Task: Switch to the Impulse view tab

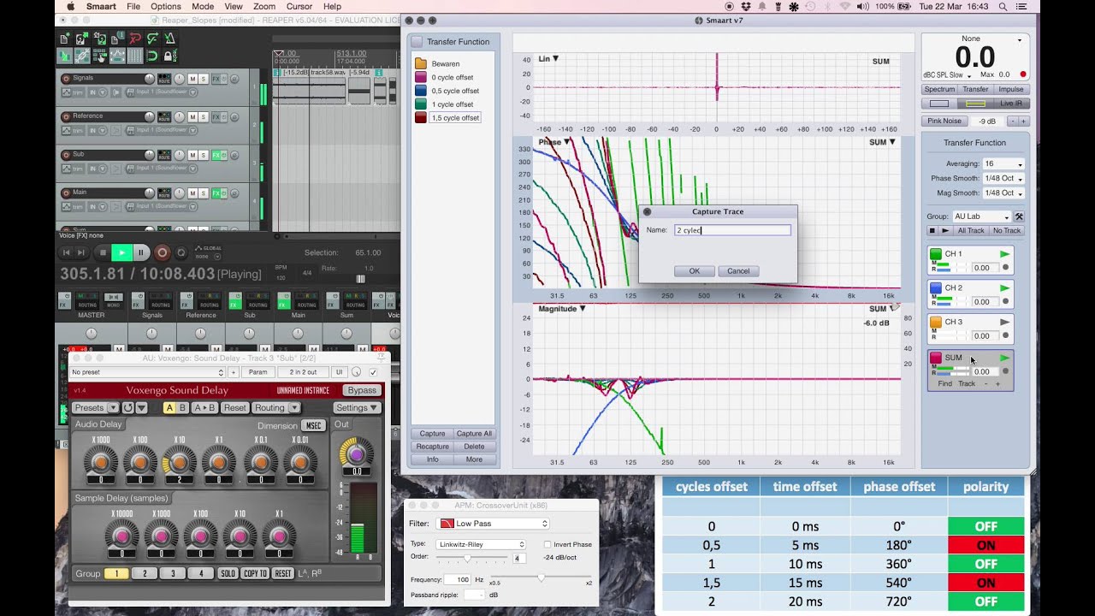Action: [x=1011, y=89]
